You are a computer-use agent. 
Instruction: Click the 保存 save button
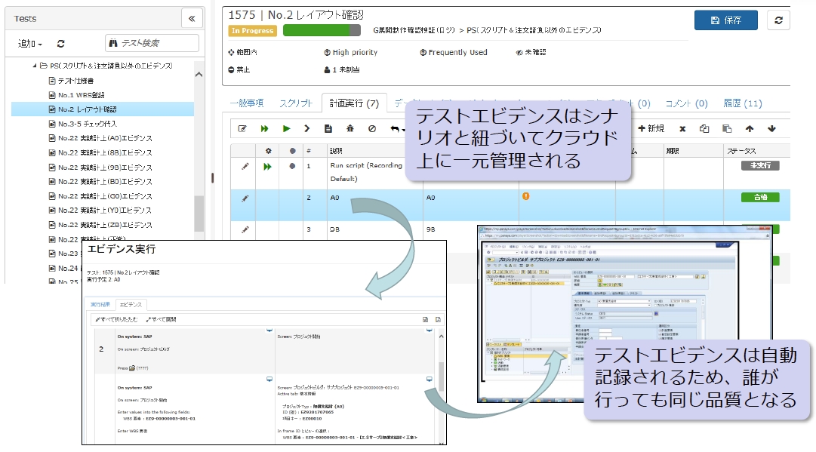pos(725,20)
